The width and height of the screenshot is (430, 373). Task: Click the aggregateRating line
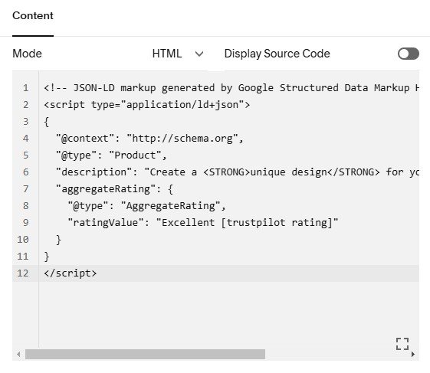114,189
